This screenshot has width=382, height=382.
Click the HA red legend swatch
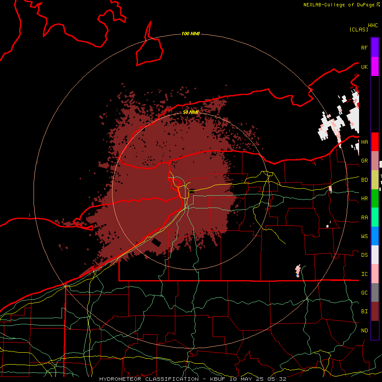(375, 142)
